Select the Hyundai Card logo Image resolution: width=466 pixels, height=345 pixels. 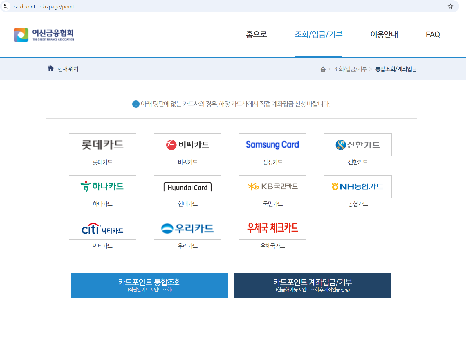point(187,187)
